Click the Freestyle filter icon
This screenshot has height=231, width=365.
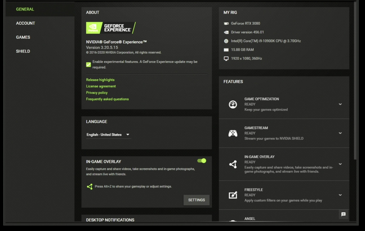[x=233, y=195]
